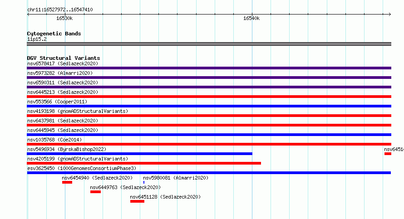Select the purple bar under nsv5973282
The image size is (404, 219).
coord(209,78)
